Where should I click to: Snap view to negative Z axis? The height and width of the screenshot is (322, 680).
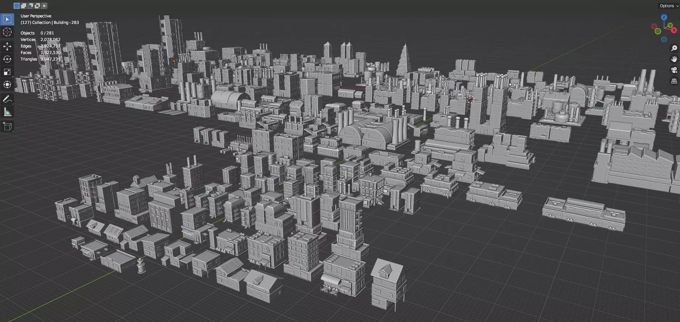(x=664, y=39)
